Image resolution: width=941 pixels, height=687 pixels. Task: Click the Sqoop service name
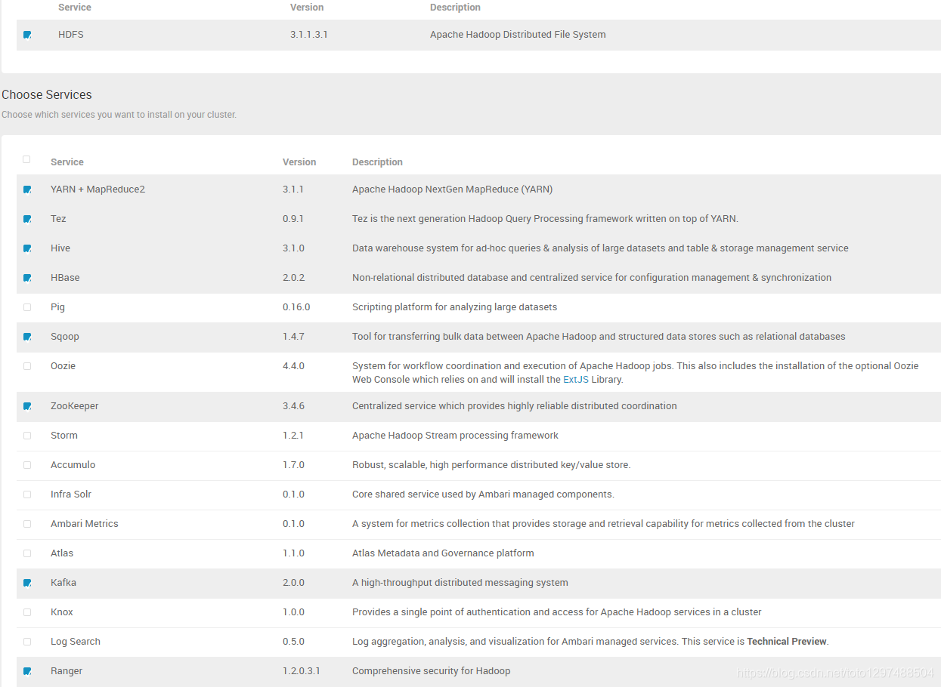point(65,337)
